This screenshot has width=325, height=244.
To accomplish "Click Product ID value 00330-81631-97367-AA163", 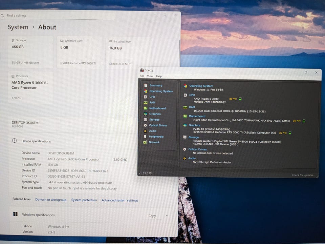I will click(66, 177).
